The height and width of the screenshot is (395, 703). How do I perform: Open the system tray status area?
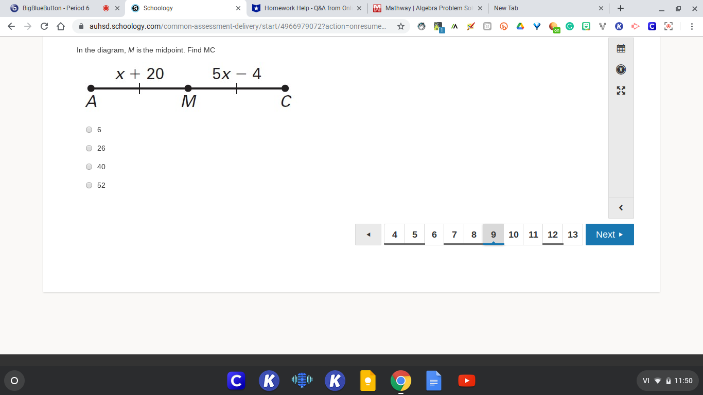pos(668,381)
